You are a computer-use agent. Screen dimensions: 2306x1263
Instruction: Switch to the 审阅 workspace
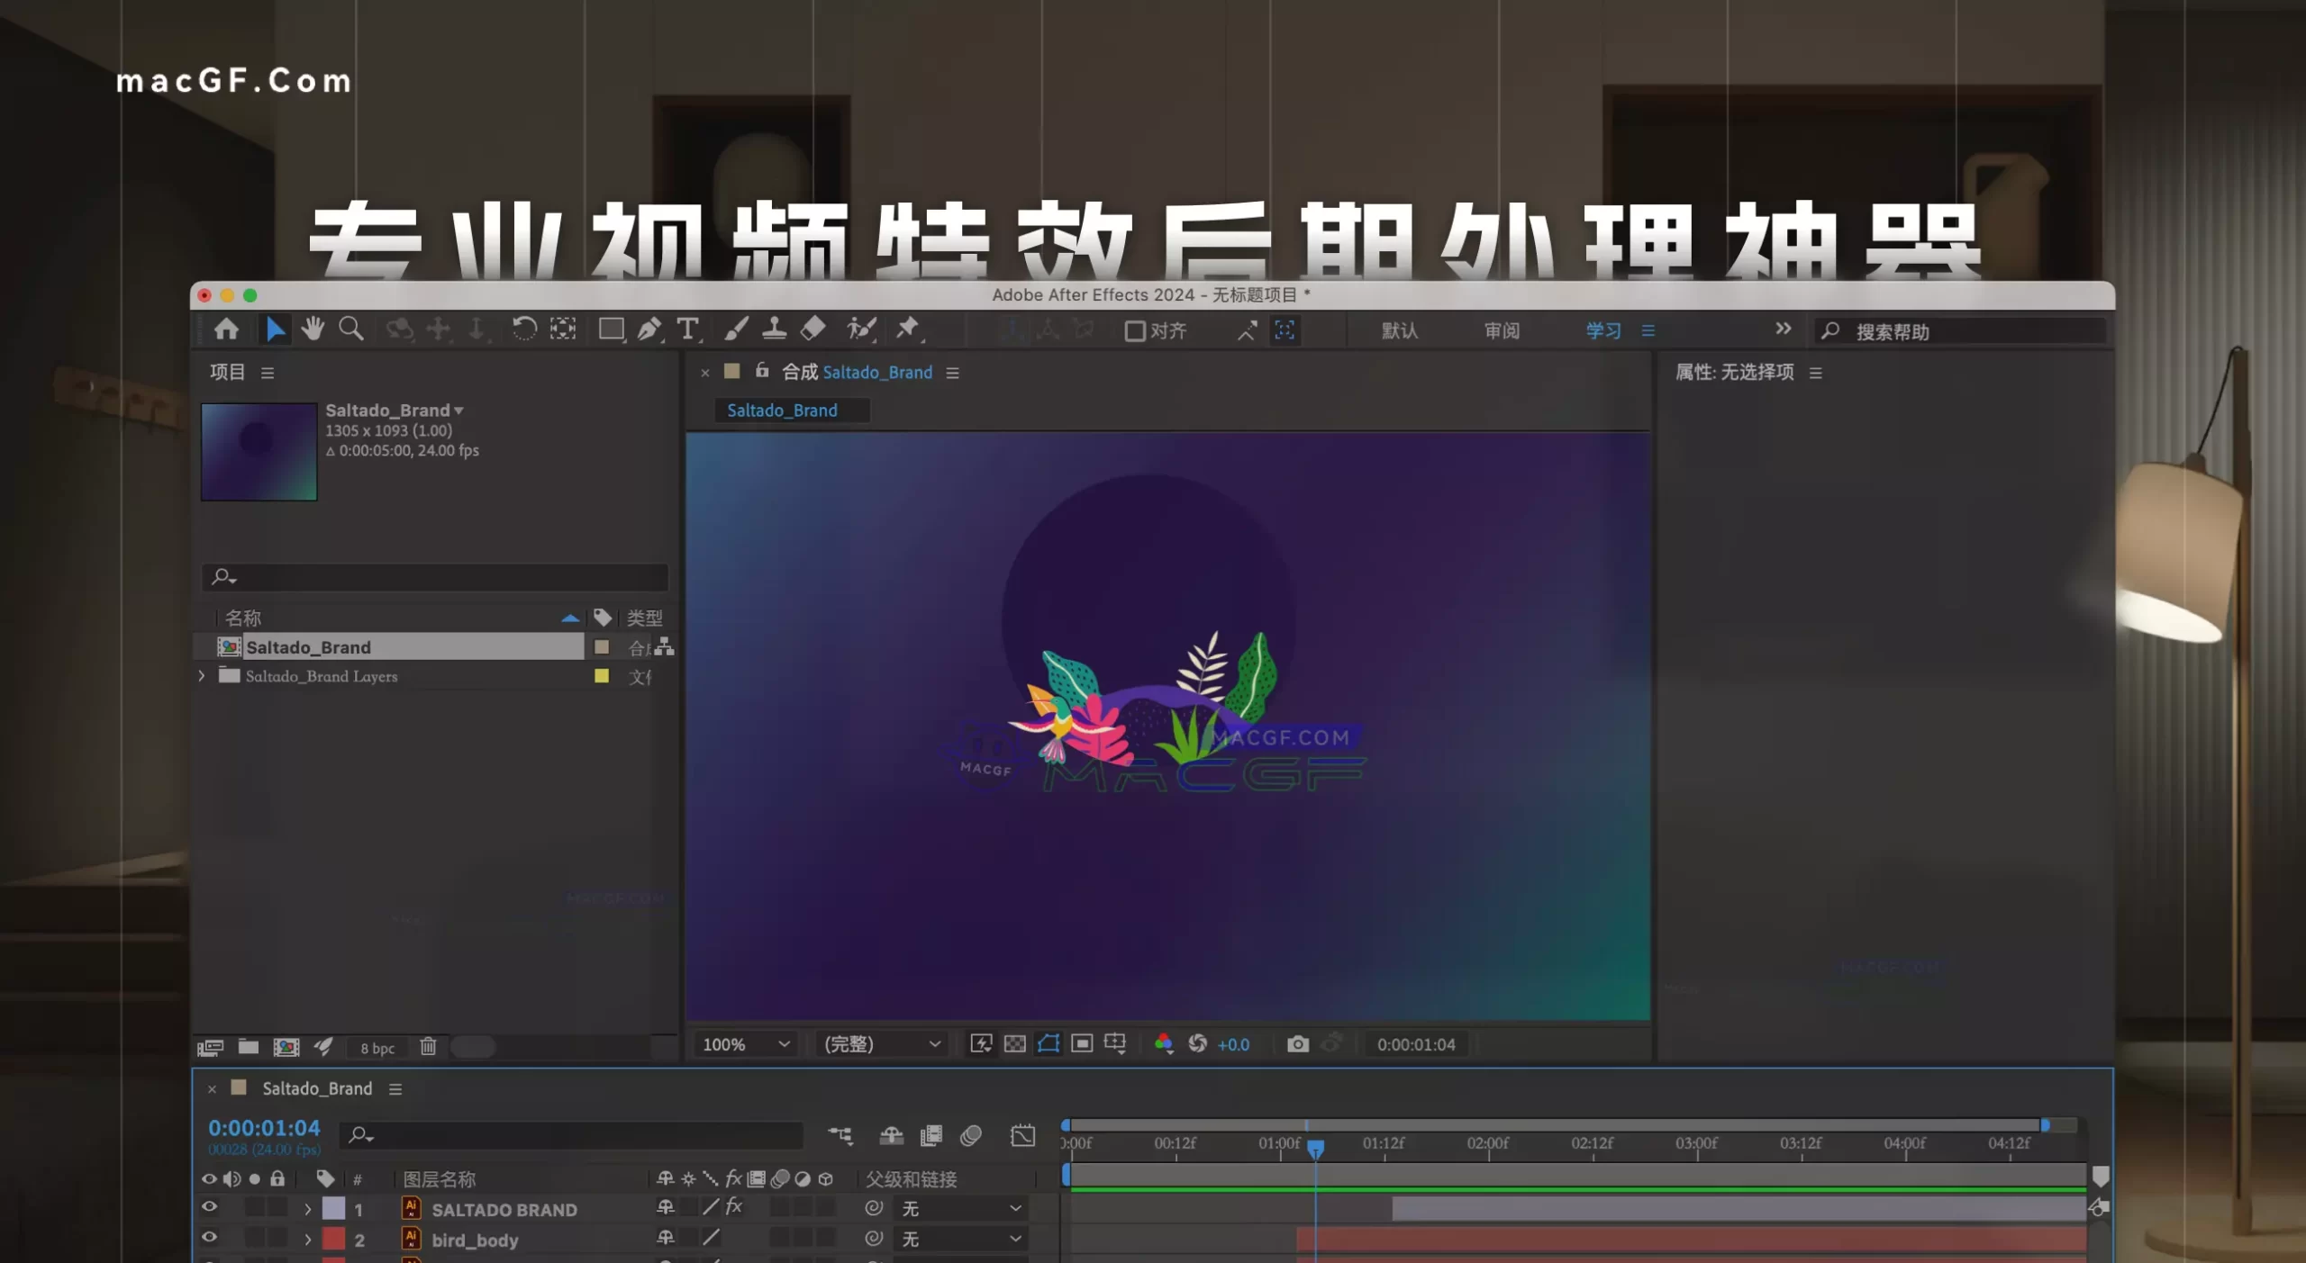click(1502, 331)
